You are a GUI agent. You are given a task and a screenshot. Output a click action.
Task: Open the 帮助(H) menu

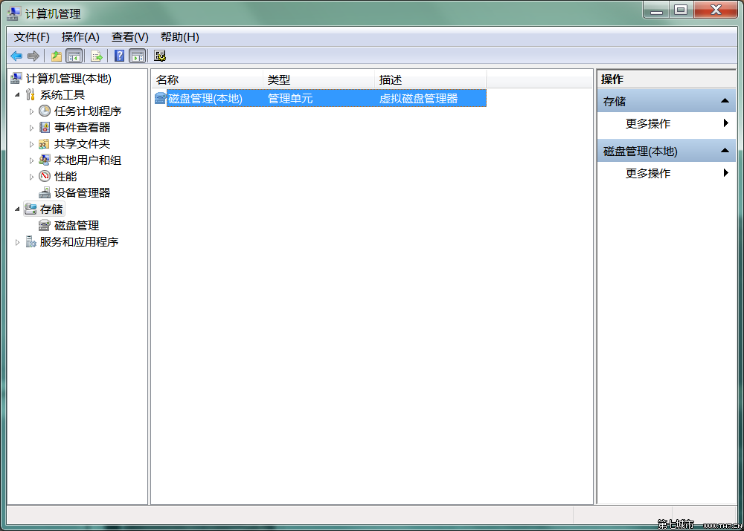point(180,37)
